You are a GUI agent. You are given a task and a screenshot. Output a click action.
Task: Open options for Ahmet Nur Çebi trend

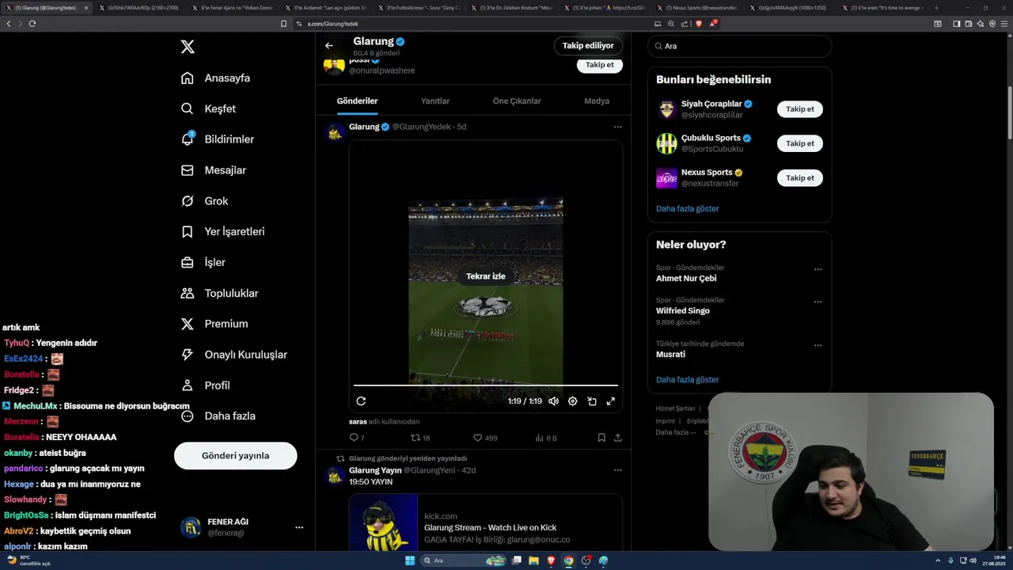click(x=818, y=269)
